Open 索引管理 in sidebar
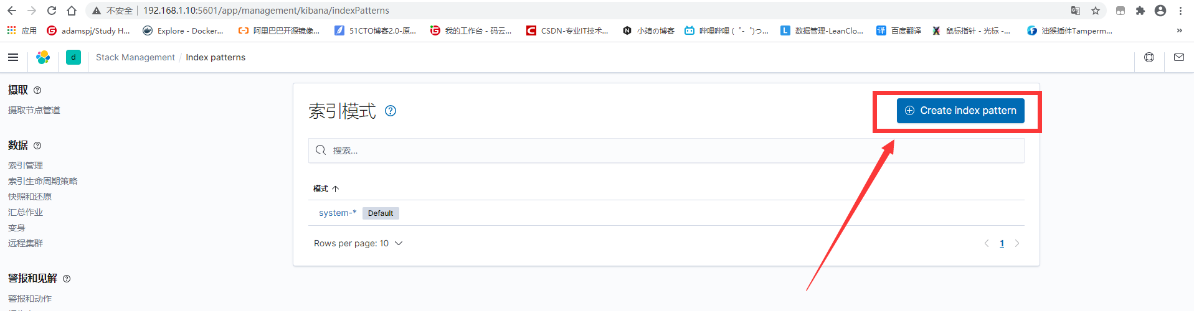This screenshot has width=1194, height=311. [x=26, y=165]
